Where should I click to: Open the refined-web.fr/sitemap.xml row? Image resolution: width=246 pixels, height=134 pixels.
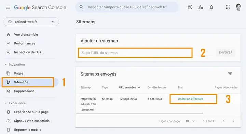pos(158,104)
